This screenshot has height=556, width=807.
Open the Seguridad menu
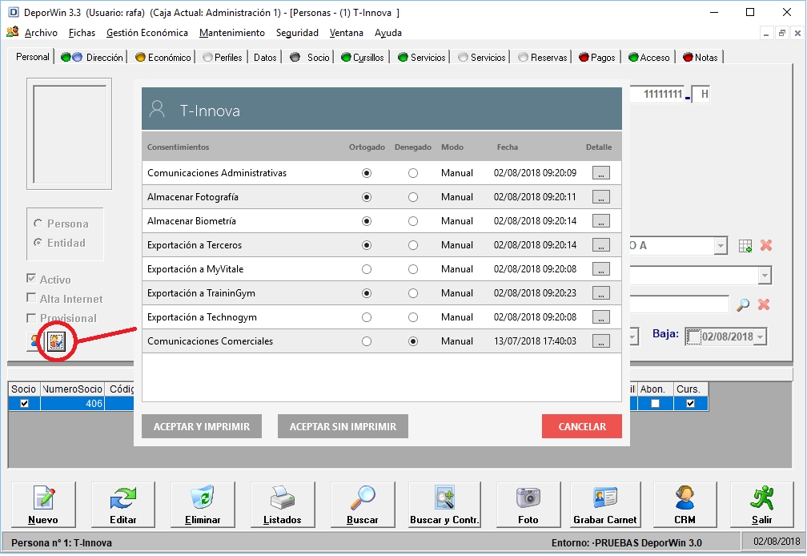tap(297, 33)
